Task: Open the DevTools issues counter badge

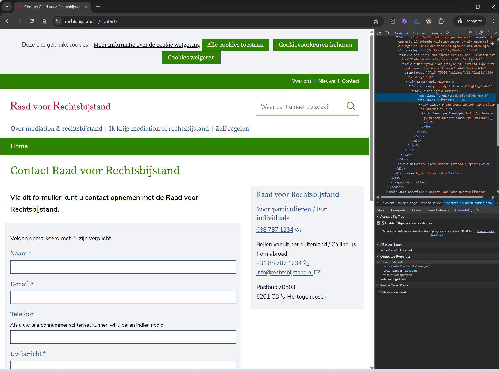Action: coord(471,33)
